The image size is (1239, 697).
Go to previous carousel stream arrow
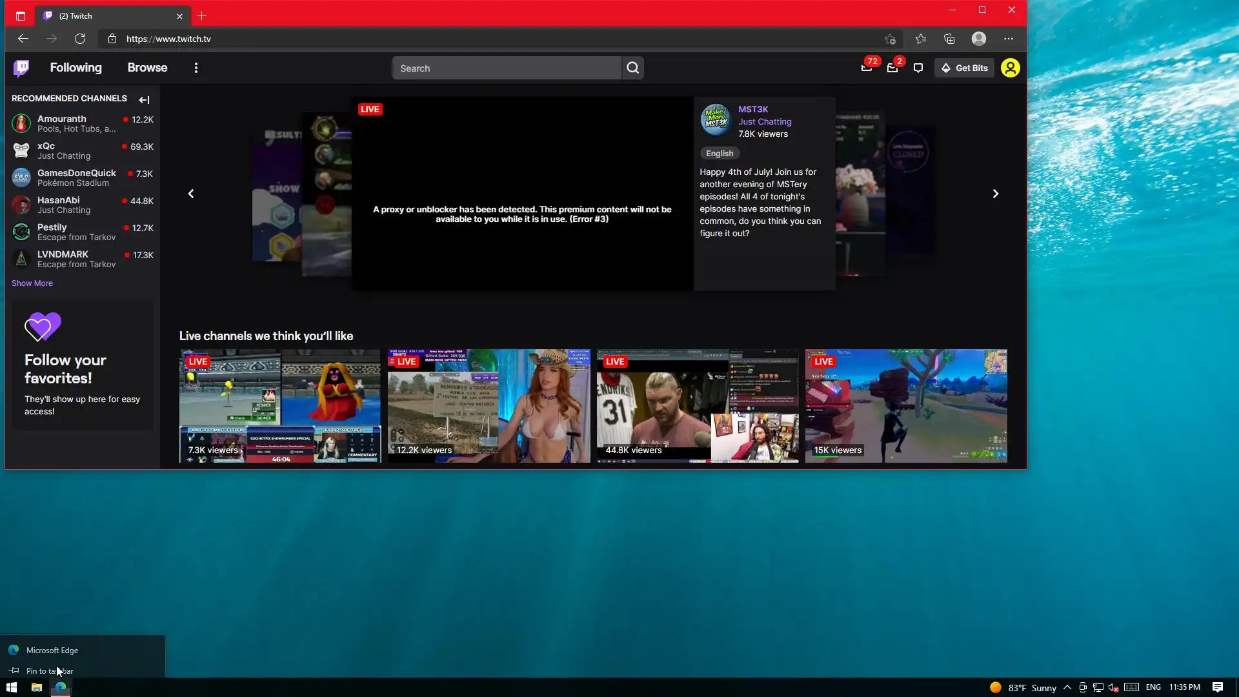[x=191, y=194]
